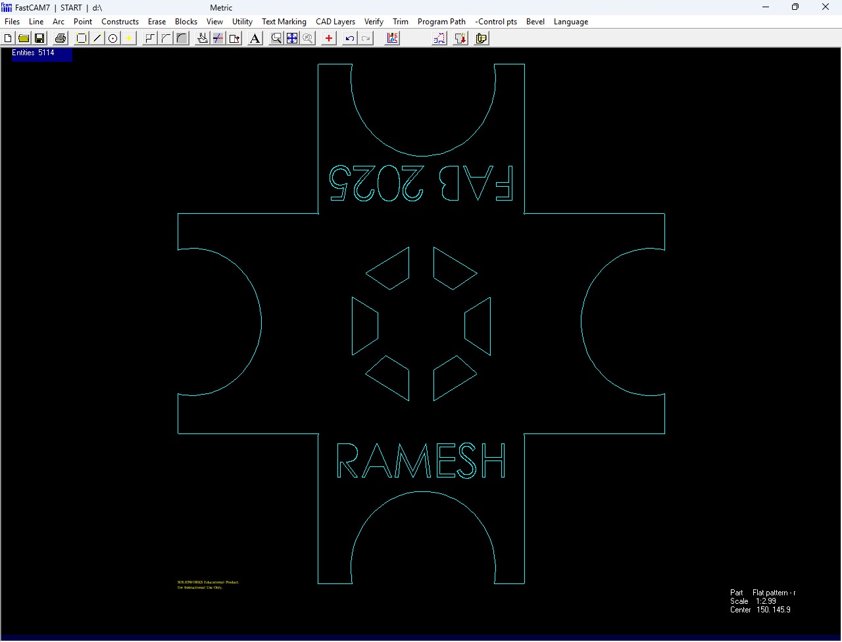Click the redo arrow icon
The width and height of the screenshot is (842, 642).
pyautogui.click(x=366, y=38)
